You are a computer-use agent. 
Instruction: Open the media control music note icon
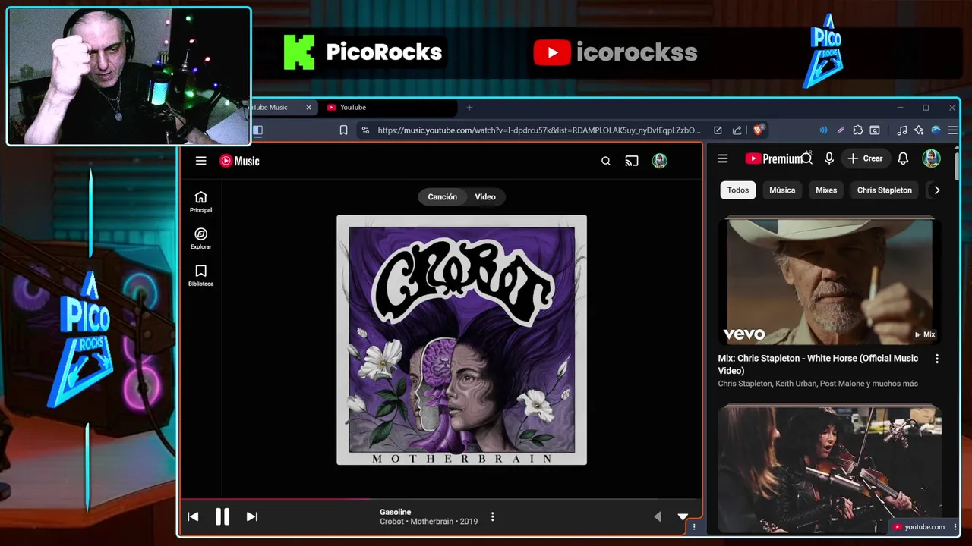pos(901,130)
